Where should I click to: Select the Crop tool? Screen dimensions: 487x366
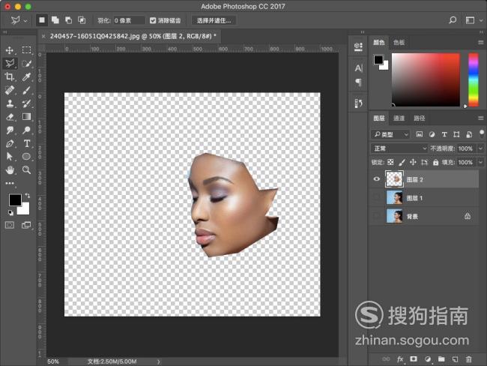click(9, 76)
